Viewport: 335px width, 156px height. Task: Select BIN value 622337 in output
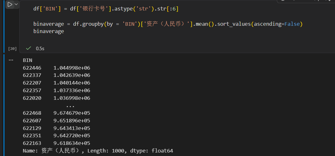tap(32, 75)
